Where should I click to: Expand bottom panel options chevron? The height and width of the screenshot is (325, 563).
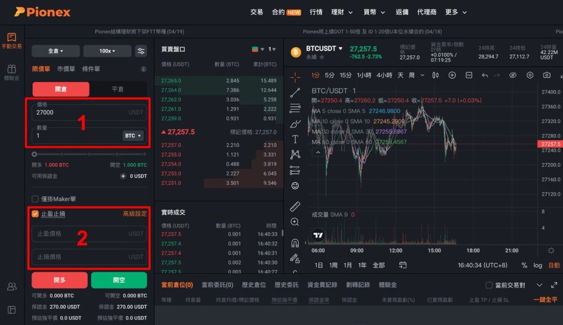point(539,285)
